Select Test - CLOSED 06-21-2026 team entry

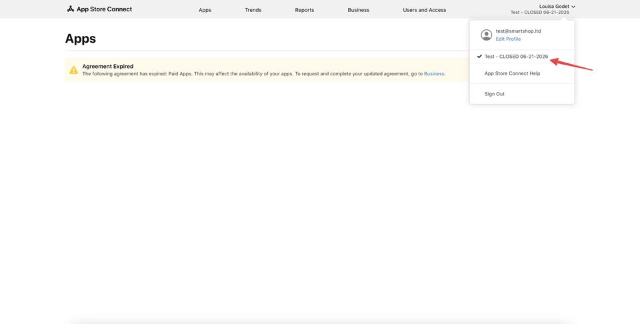pos(522,56)
